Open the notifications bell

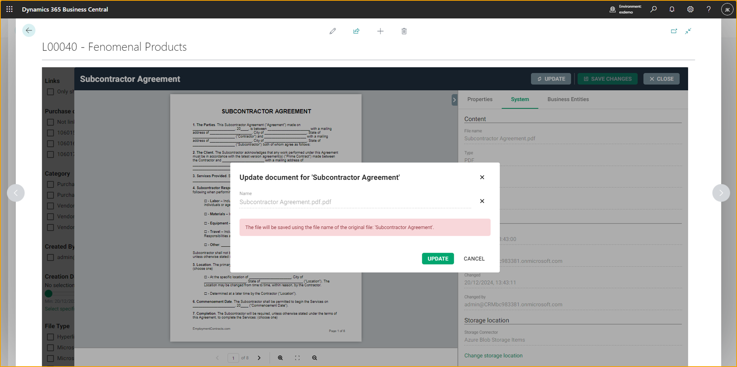click(672, 9)
